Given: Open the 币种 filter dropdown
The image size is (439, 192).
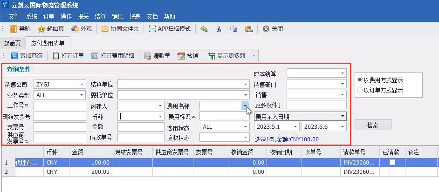Looking at the screenshot, I should pos(160,116).
